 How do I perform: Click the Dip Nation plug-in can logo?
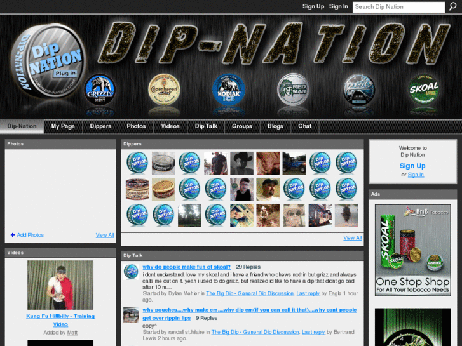tap(49, 60)
